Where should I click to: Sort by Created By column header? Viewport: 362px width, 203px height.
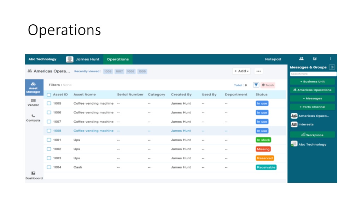pos(181,94)
